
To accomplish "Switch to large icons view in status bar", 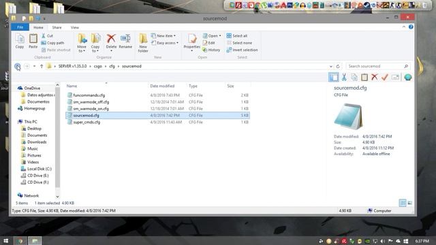I will click(x=410, y=203).
